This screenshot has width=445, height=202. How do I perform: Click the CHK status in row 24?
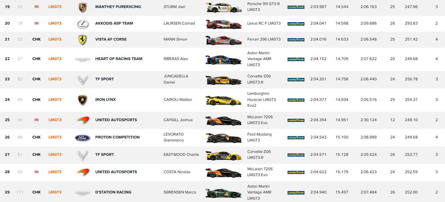[x=36, y=100]
